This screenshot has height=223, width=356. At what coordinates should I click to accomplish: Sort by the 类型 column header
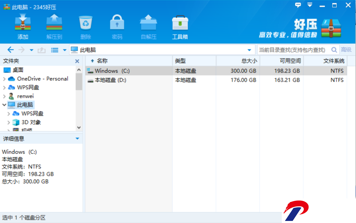click(x=194, y=61)
